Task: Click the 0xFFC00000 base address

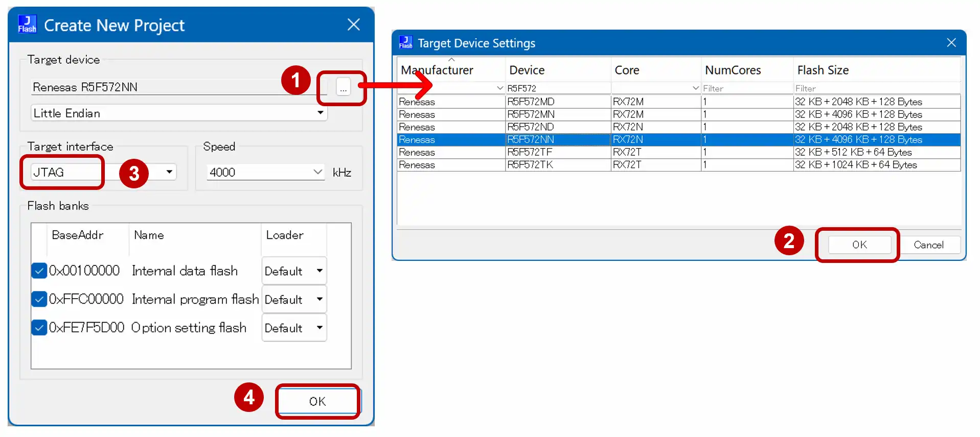Action: click(x=86, y=299)
